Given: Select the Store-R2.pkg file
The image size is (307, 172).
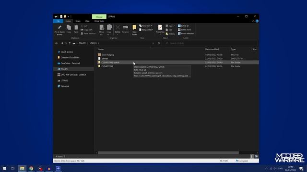Looking at the screenshot, I should 107,55.
